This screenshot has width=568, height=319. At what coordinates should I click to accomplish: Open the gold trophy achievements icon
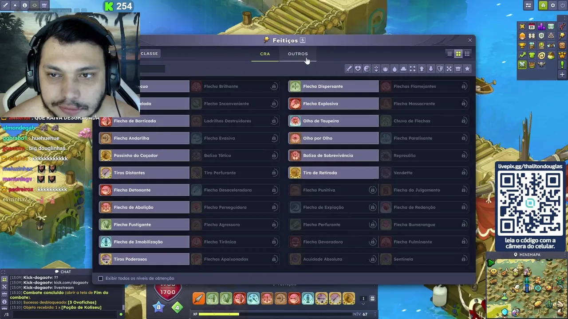click(x=522, y=46)
